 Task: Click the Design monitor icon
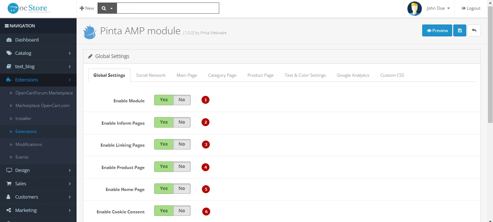(9, 170)
